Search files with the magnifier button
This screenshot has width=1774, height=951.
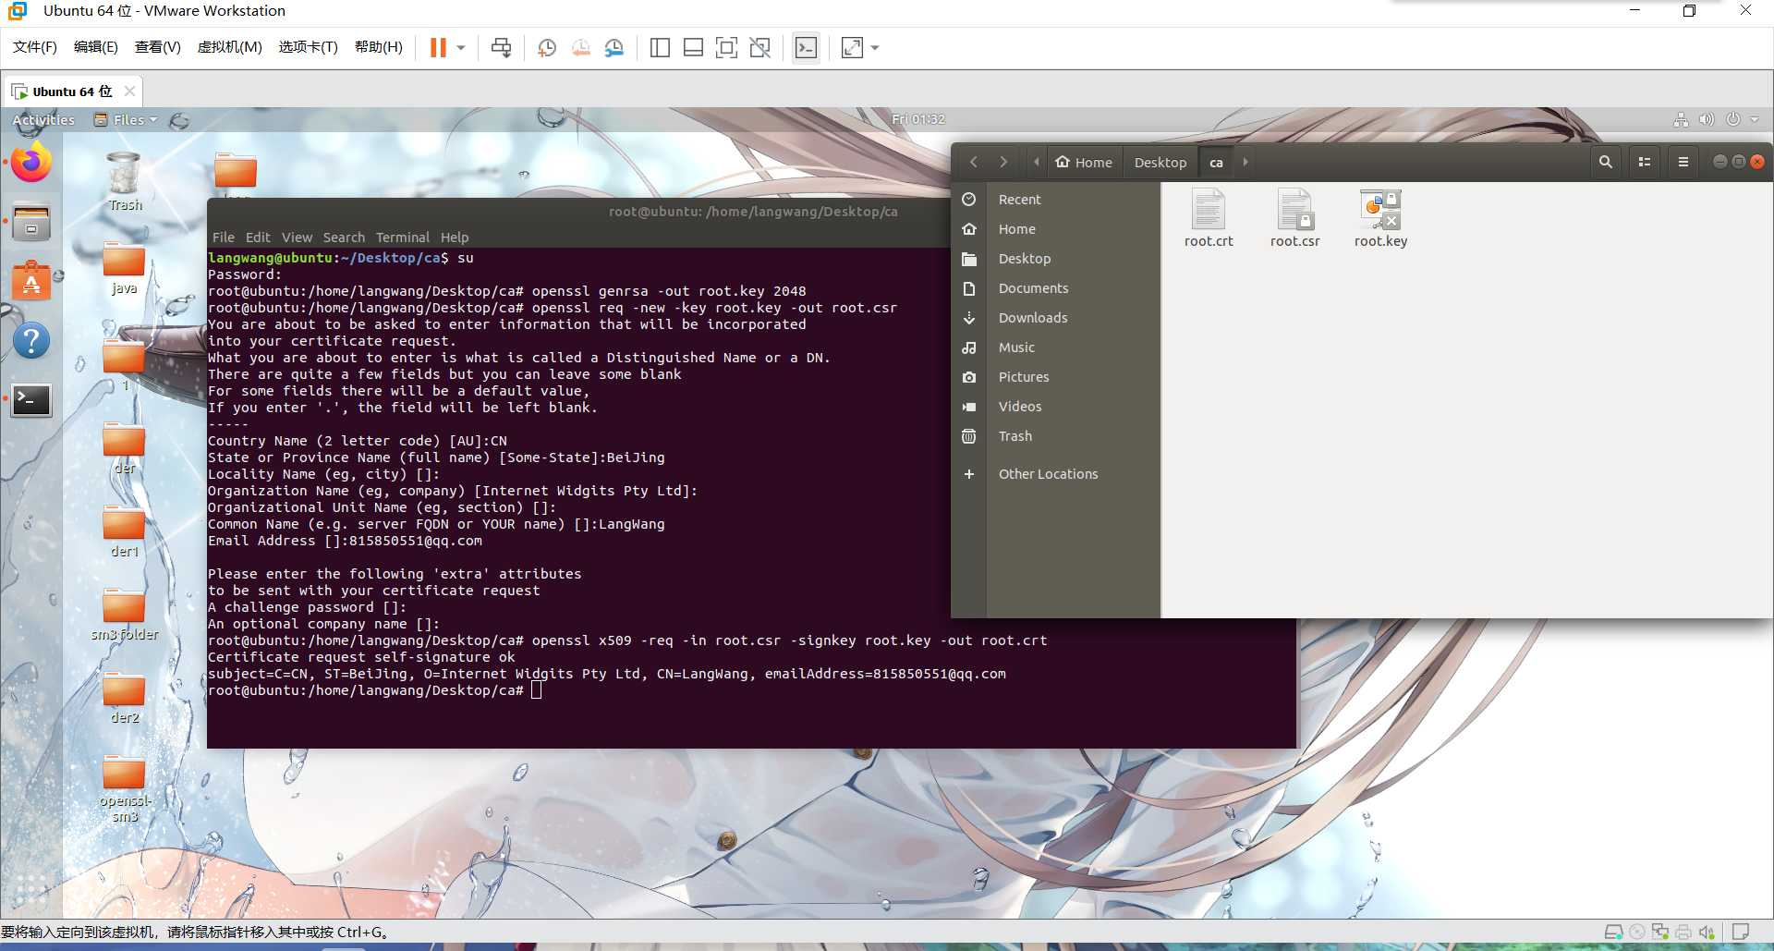click(1606, 162)
